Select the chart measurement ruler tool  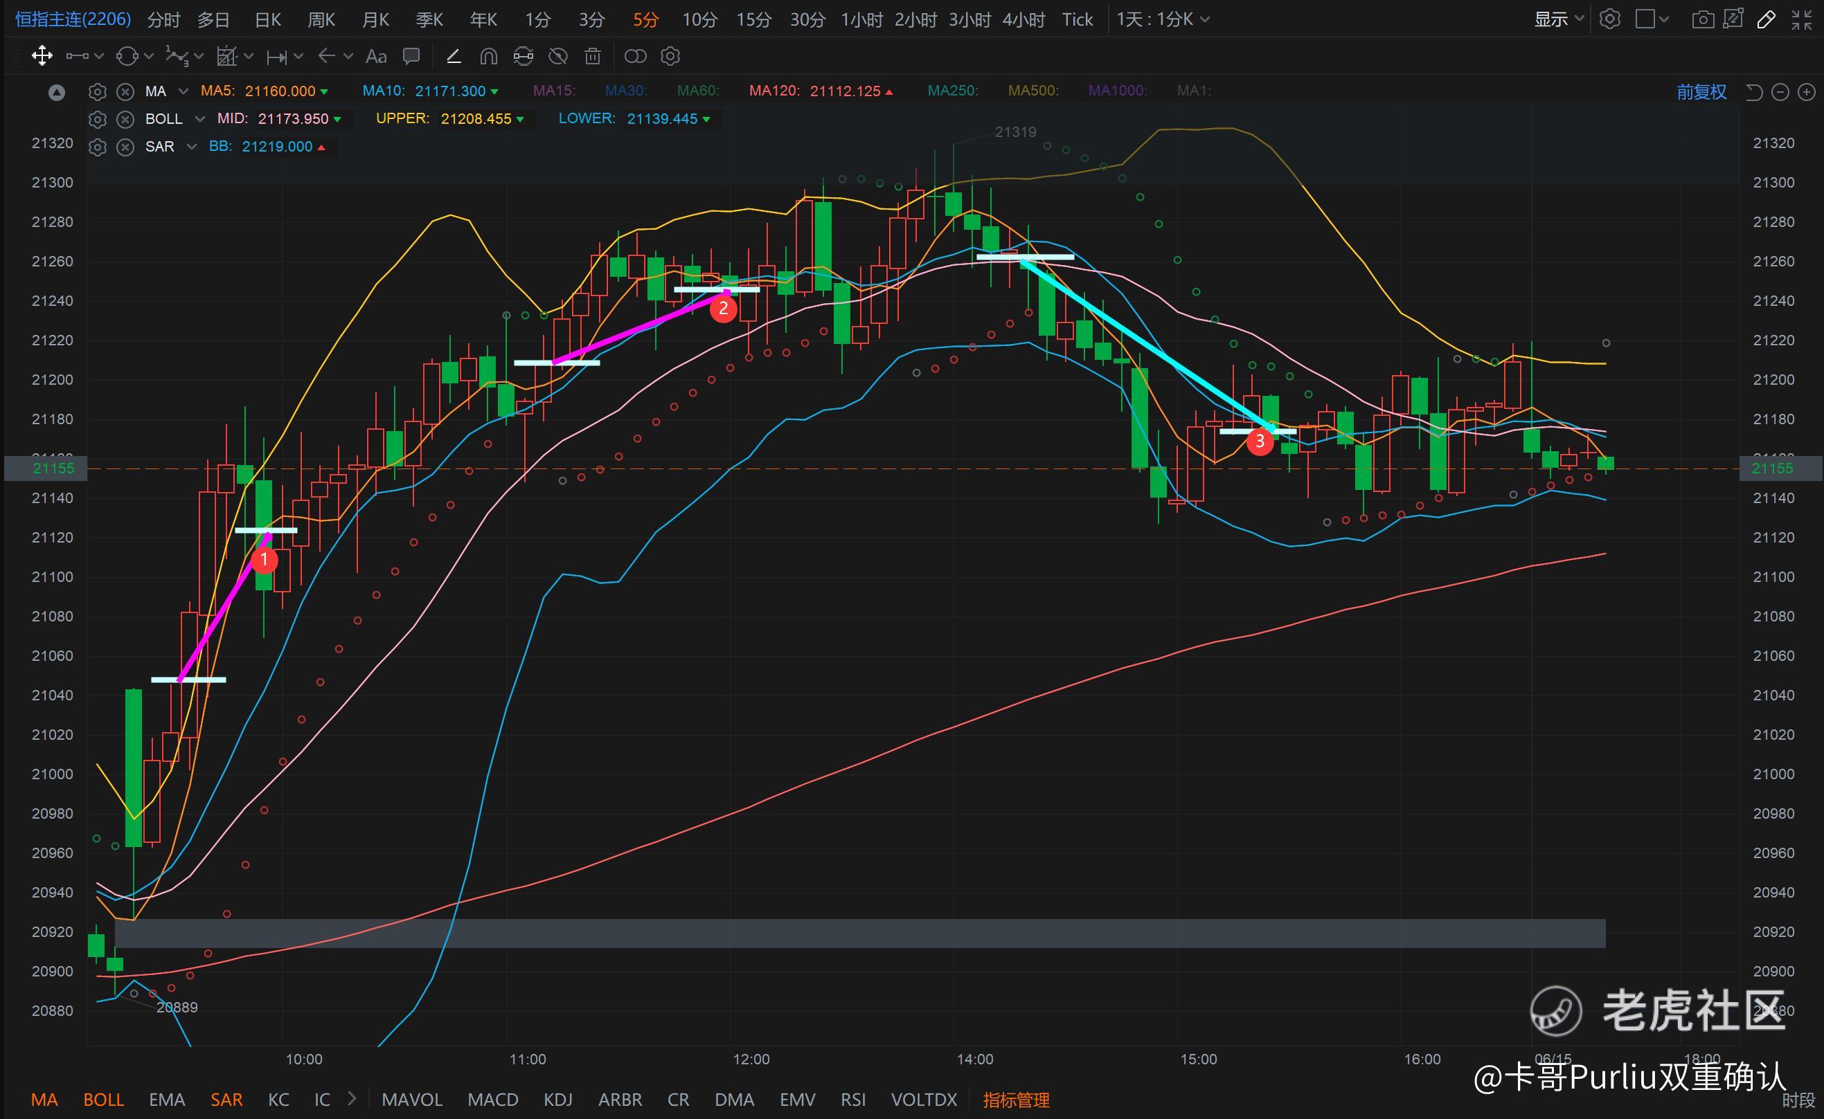point(226,56)
